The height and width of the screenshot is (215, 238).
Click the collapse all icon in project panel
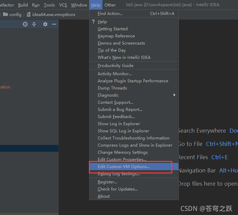coord(34,24)
